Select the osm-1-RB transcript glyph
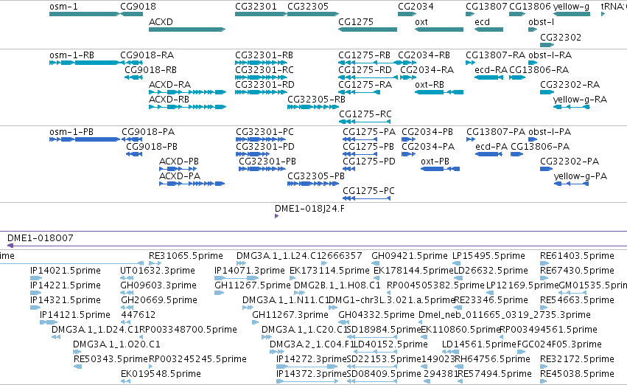Viewport: 627px width, 385px height. coord(85,63)
